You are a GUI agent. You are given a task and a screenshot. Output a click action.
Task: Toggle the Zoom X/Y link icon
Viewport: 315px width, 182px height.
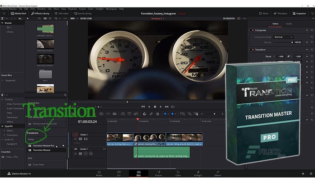pos(289,56)
